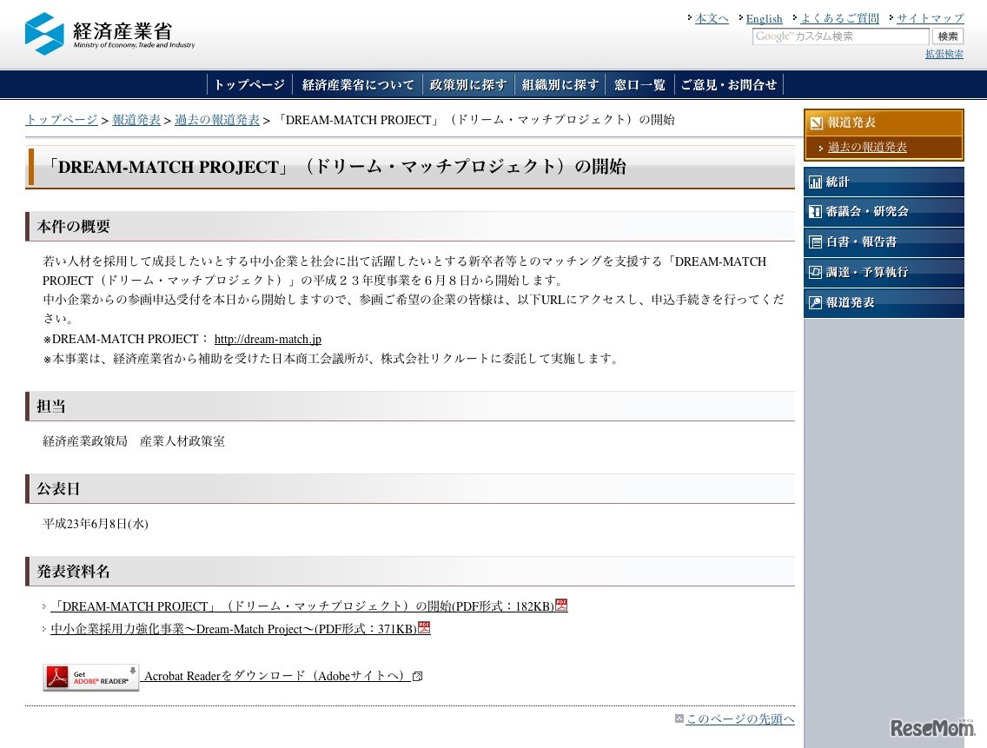This screenshot has width=987, height=748.
Task: Click the METI logo at top left
Action: coord(110,34)
